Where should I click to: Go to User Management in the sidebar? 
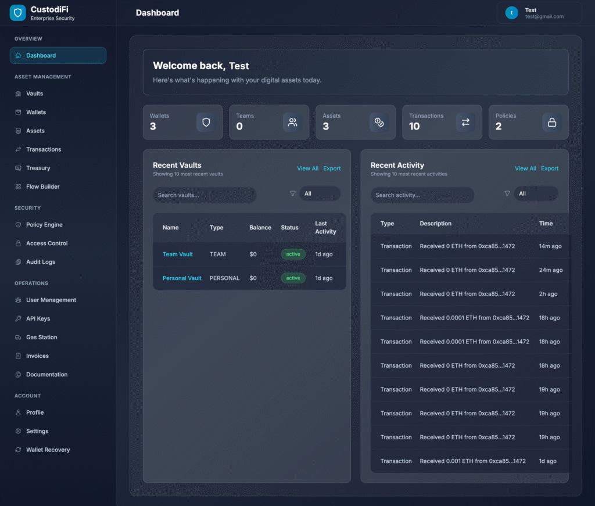58,300
